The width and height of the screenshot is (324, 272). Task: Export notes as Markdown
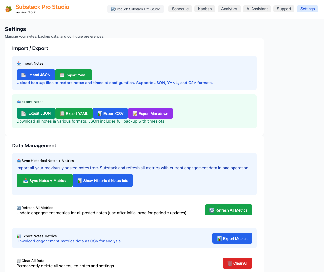150,113
